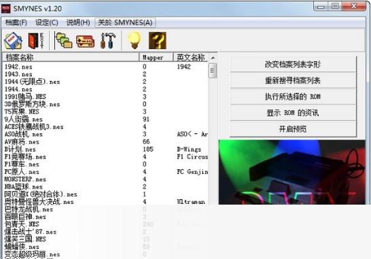
Task: Open the 设定(C) menu
Action: [x=47, y=22]
